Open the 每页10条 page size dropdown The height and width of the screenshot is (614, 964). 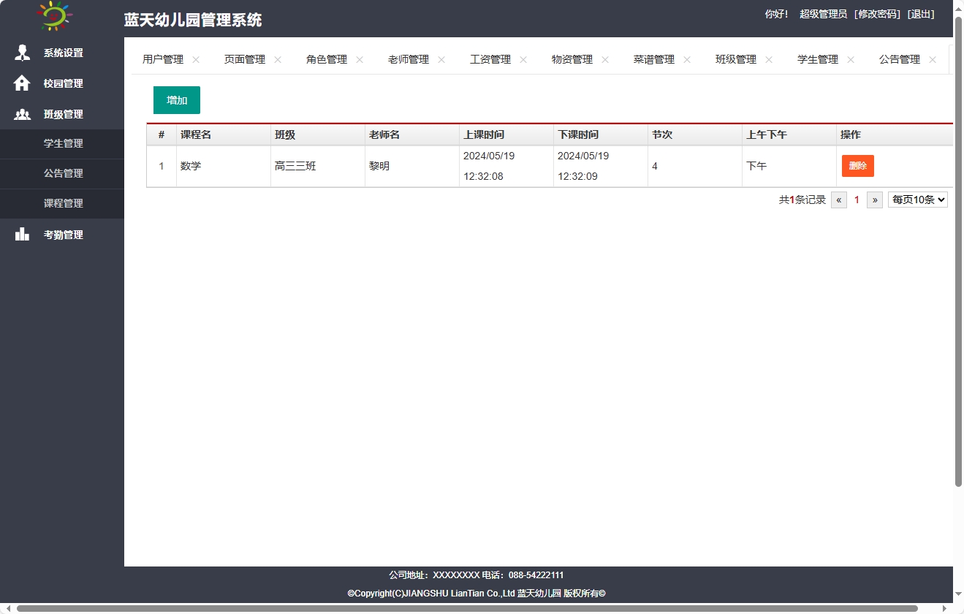click(918, 199)
